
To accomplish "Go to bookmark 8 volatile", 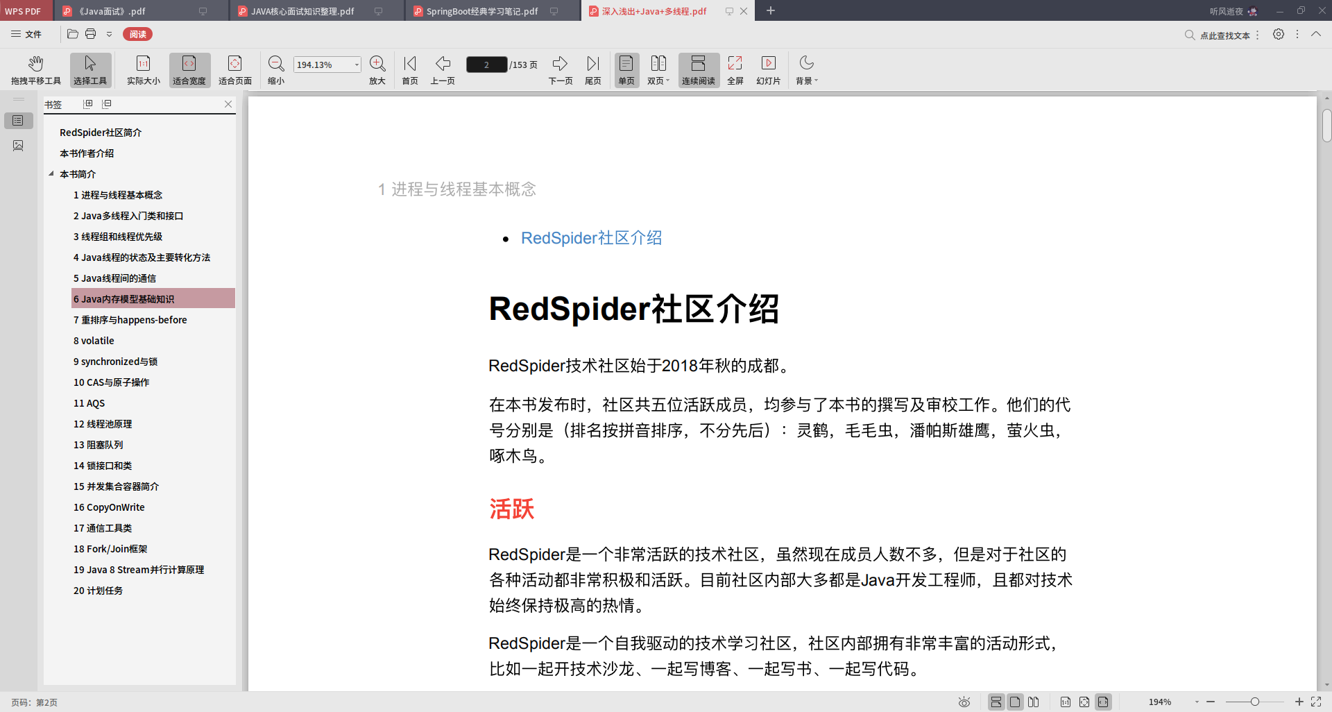I will [x=94, y=341].
